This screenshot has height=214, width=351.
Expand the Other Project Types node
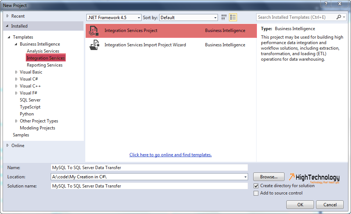(x=16, y=121)
